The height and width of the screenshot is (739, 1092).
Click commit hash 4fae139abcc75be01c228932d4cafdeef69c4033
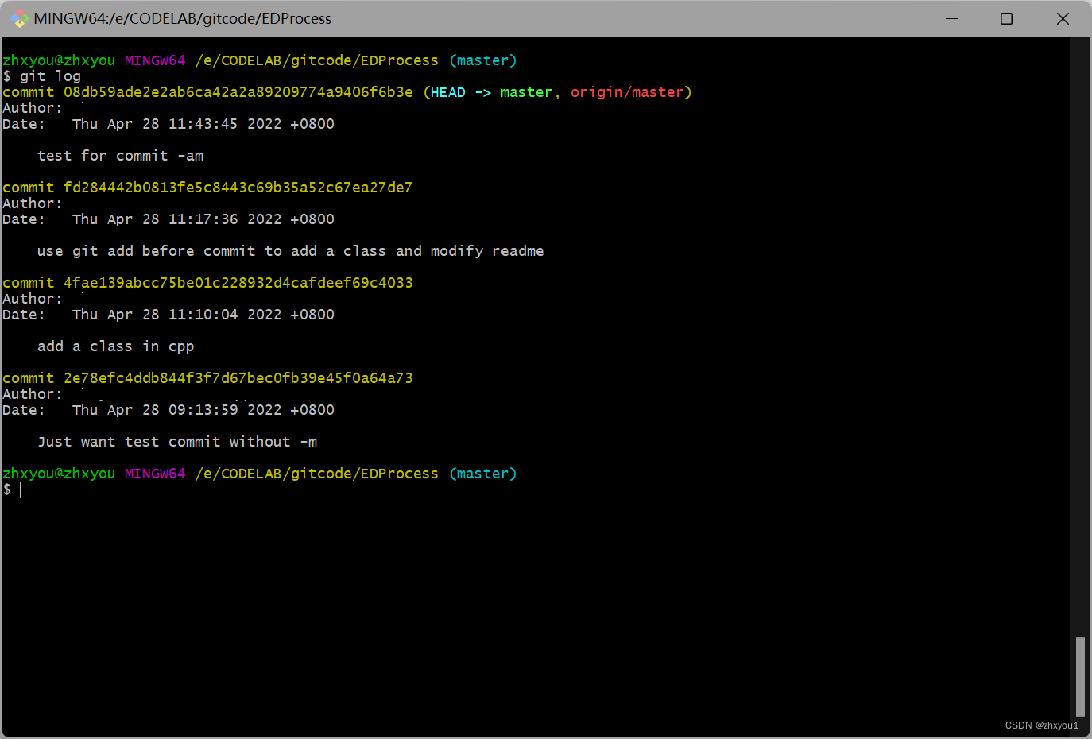click(238, 283)
